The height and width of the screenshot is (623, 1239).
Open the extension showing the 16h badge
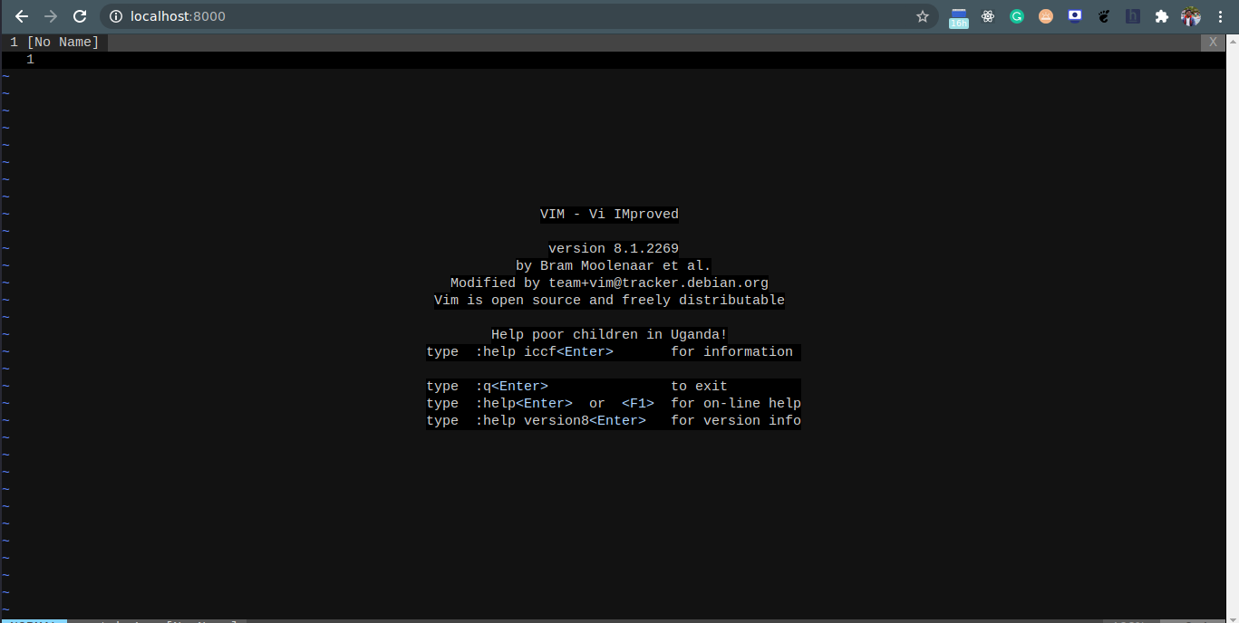[x=959, y=17]
